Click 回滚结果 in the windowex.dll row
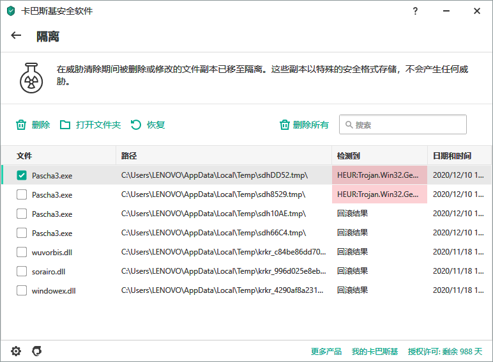This screenshot has width=493, height=362. click(x=353, y=290)
